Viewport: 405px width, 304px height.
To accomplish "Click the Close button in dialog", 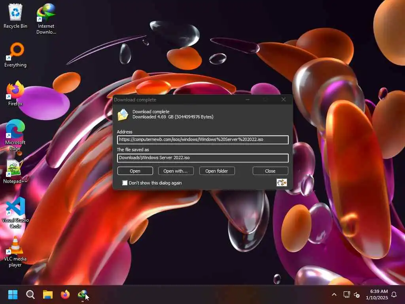I will pyautogui.click(x=270, y=171).
